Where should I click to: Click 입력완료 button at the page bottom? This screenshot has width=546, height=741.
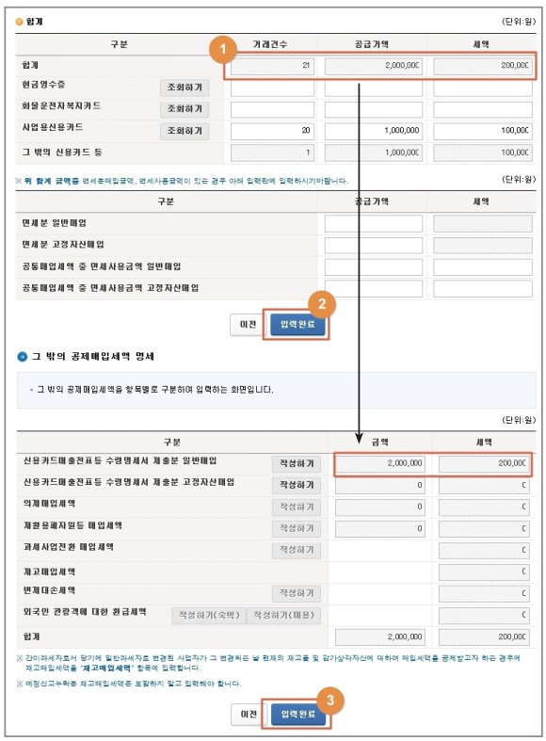click(x=298, y=714)
